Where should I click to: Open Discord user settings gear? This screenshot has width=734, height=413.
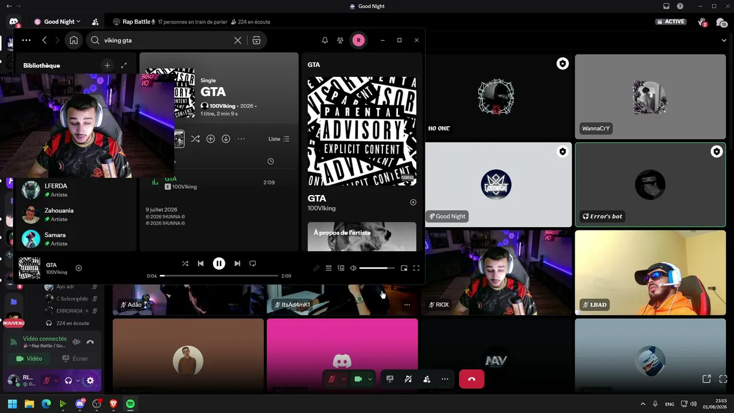[90, 380]
